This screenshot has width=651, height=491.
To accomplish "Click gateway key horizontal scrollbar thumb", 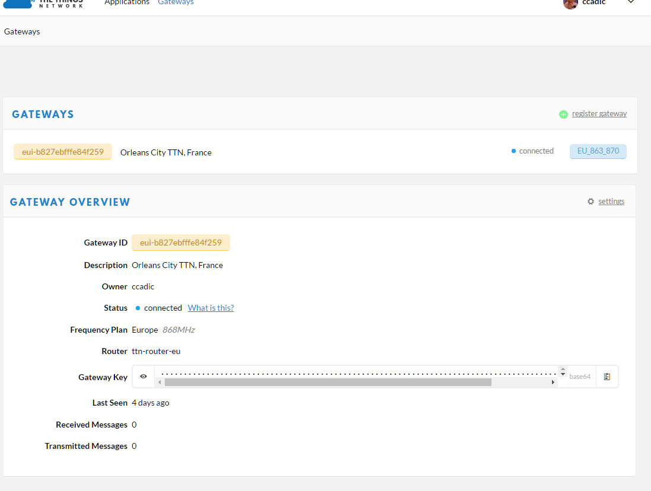I will (x=328, y=382).
